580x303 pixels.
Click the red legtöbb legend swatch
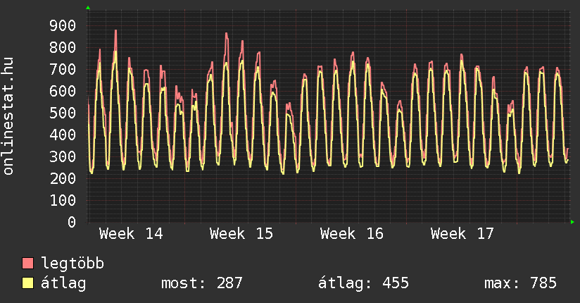pos(28,264)
